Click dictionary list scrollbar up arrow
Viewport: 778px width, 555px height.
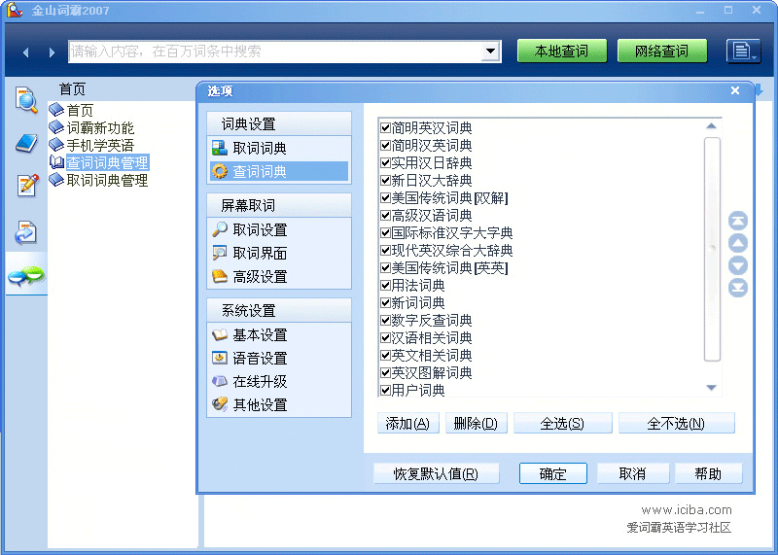[x=711, y=126]
